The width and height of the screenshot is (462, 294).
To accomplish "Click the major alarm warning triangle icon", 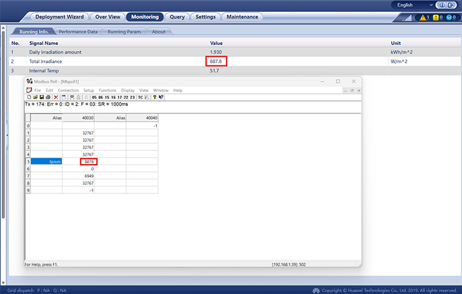I will coord(423,17).
